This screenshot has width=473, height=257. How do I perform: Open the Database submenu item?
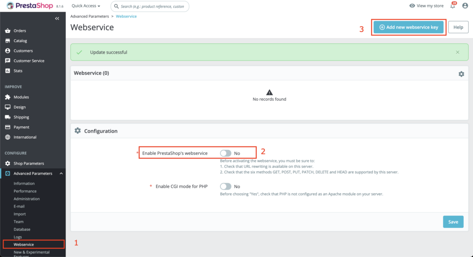pyautogui.click(x=22, y=229)
